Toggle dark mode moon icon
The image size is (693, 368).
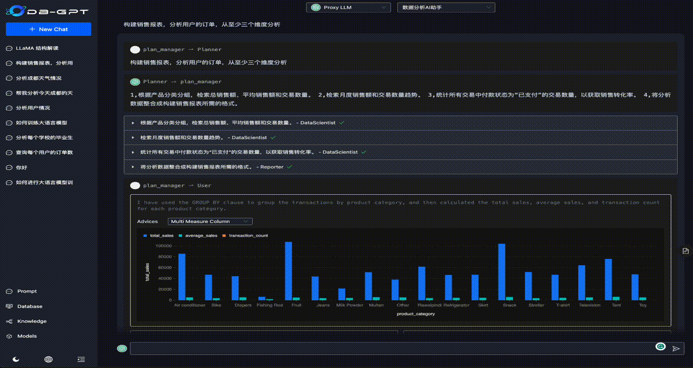click(x=16, y=359)
